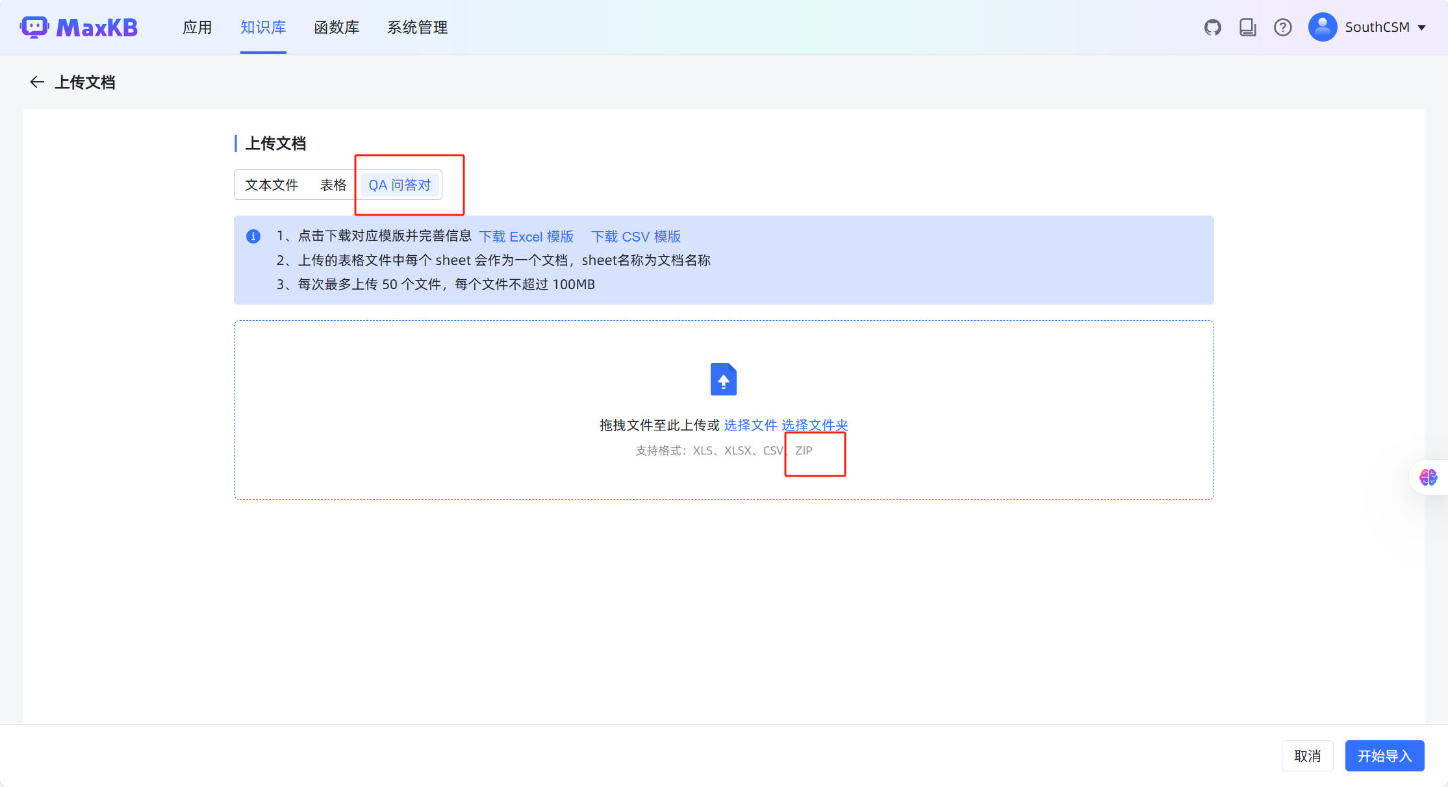Open the 函数库 menu
This screenshot has width=1448, height=787.
pos(337,27)
